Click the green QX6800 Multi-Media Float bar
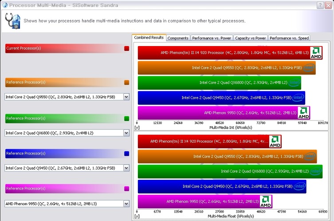The width and height of the screenshot is (334, 221). point(230,171)
